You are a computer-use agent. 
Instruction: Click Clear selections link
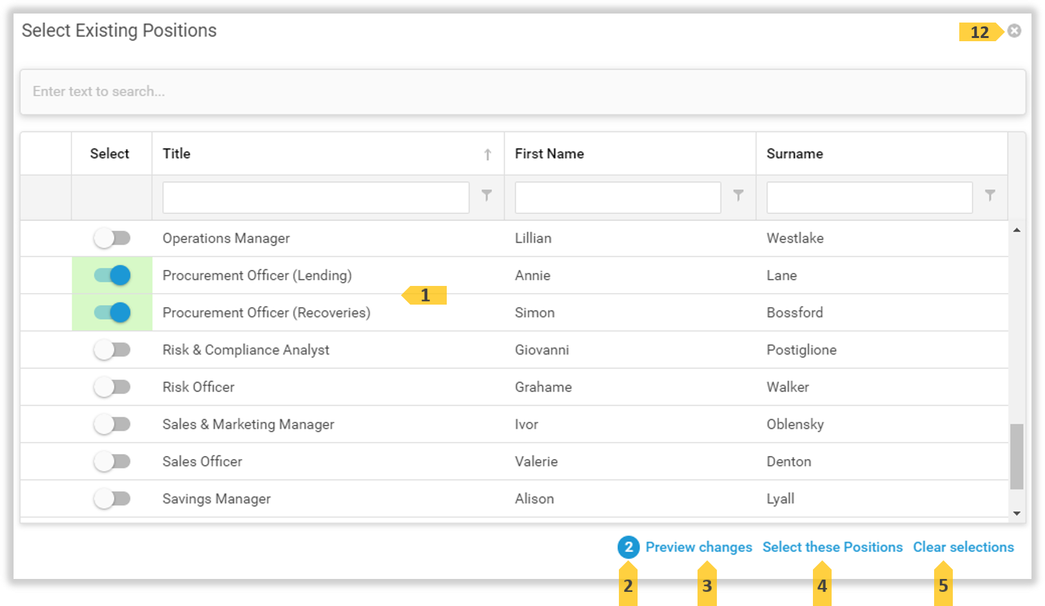tap(963, 547)
